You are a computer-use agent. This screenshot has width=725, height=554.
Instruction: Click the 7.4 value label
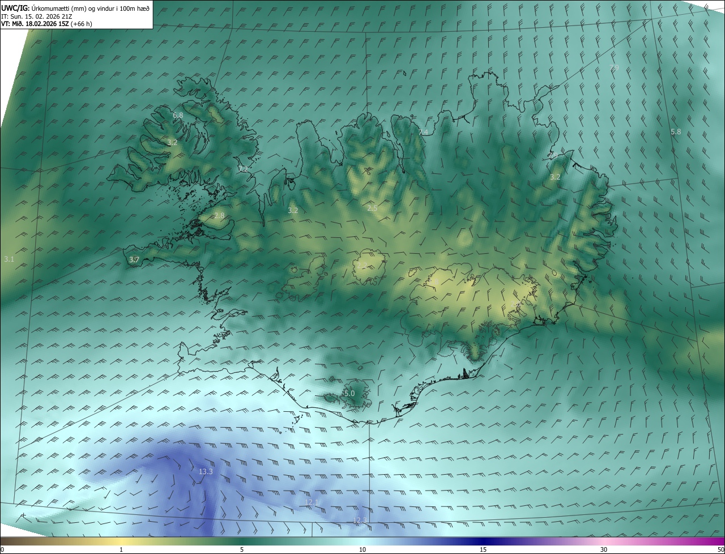pyautogui.click(x=423, y=132)
